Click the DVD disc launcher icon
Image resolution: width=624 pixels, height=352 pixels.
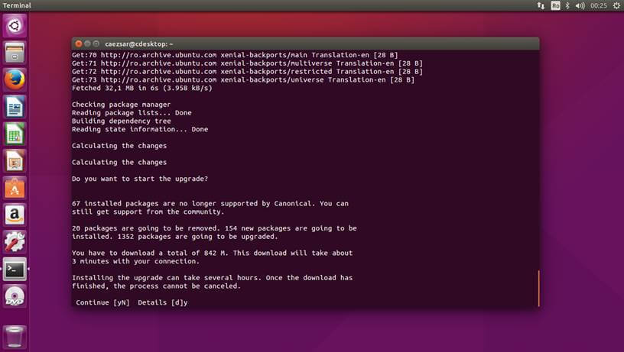click(x=15, y=296)
